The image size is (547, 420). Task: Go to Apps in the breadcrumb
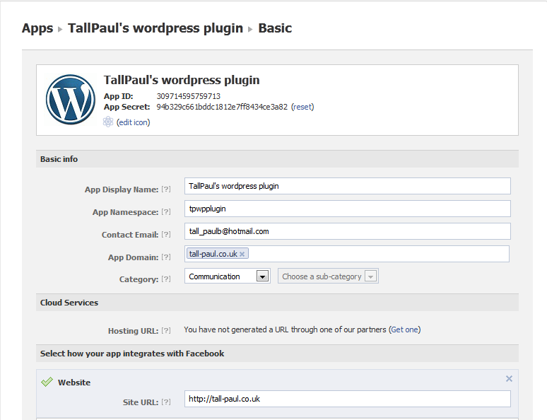37,28
